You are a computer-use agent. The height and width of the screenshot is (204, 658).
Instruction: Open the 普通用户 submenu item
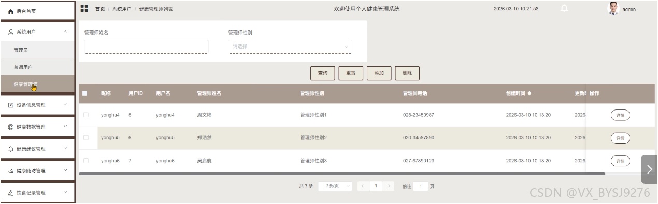click(37, 67)
